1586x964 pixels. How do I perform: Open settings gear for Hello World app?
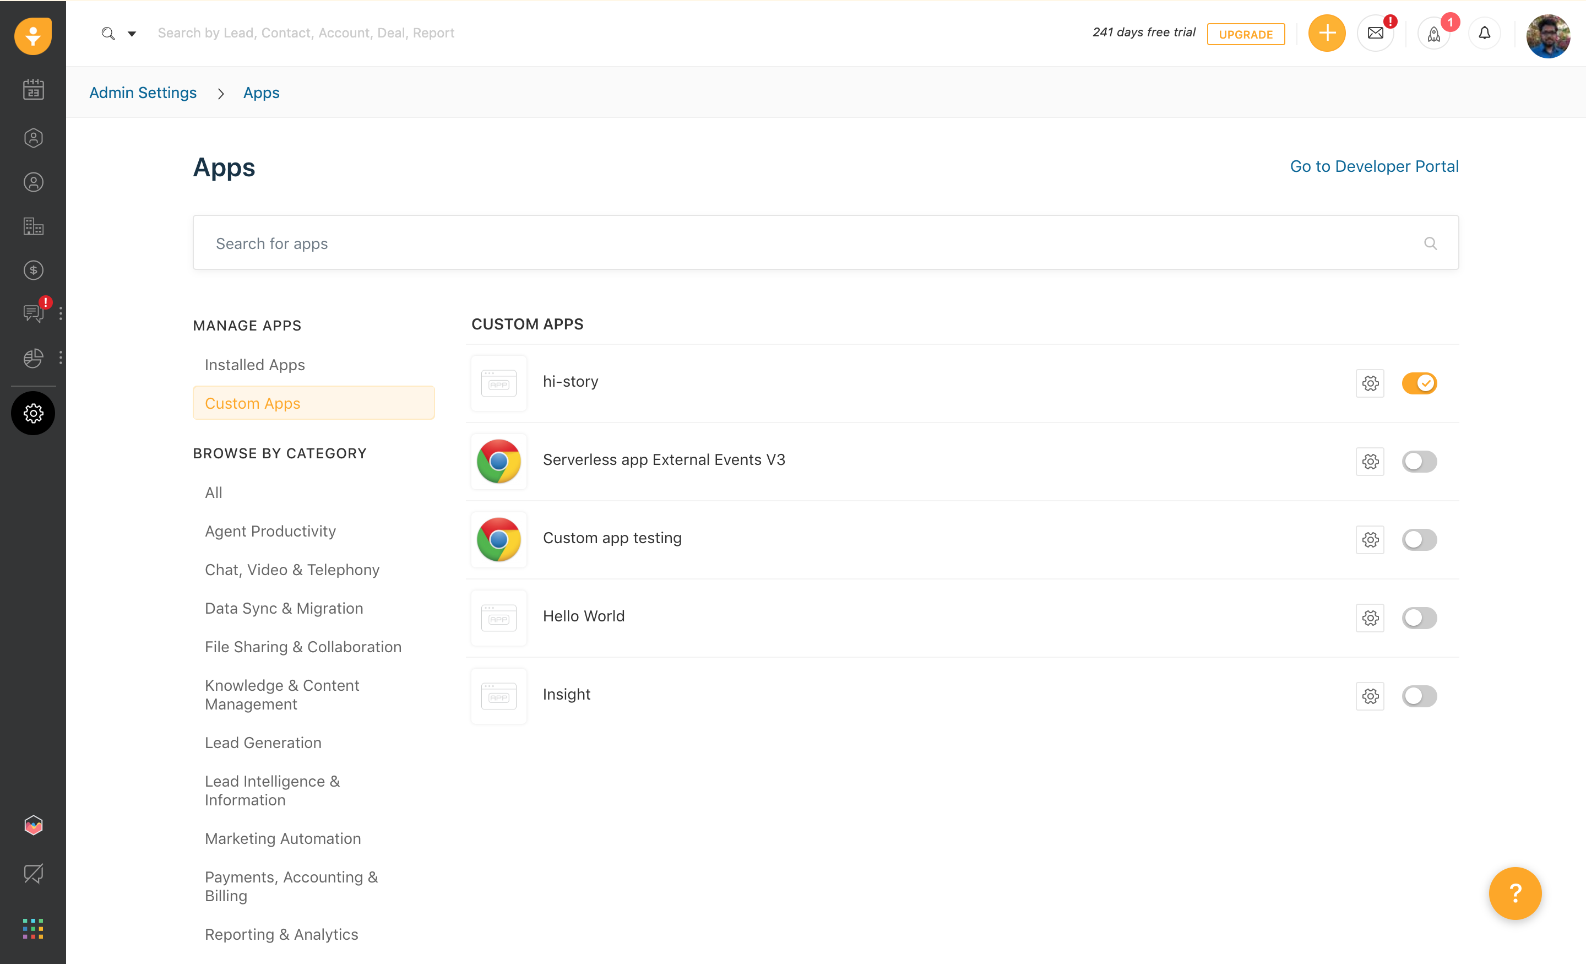[1370, 618]
